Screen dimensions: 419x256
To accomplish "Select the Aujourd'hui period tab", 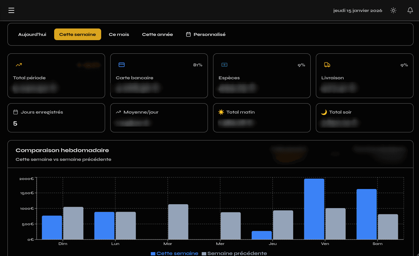I will pos(32,34).
